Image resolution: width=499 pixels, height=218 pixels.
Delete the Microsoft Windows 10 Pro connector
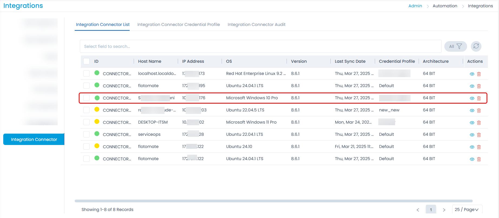pos(479,98)
